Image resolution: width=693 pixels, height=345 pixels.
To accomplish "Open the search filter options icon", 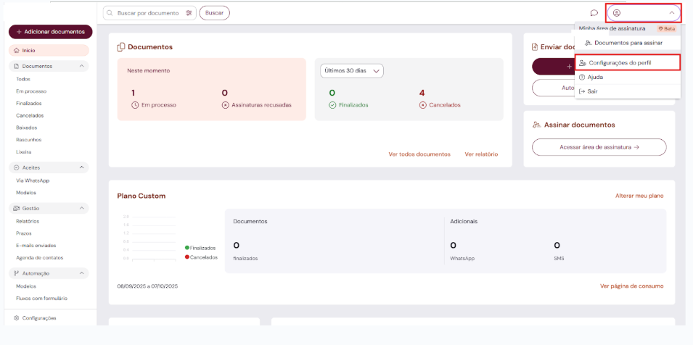I will tap(189, 13).
